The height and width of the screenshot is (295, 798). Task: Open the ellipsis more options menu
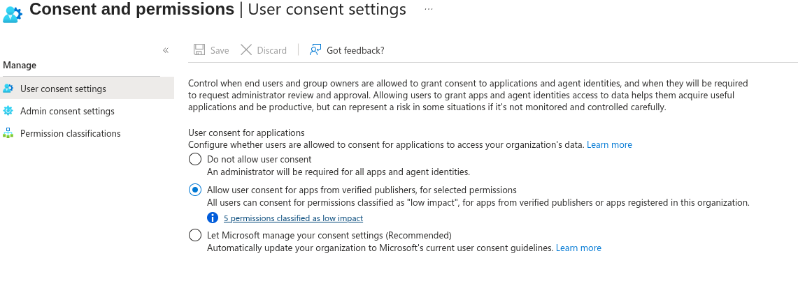pos(429,9)
